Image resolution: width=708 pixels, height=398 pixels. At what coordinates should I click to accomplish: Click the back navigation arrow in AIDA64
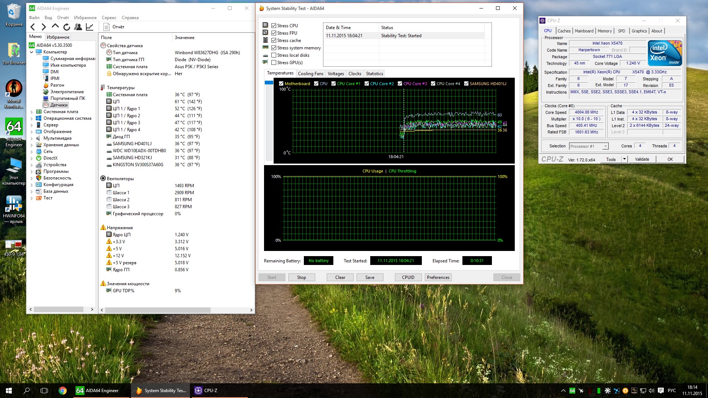pos(33,27)
